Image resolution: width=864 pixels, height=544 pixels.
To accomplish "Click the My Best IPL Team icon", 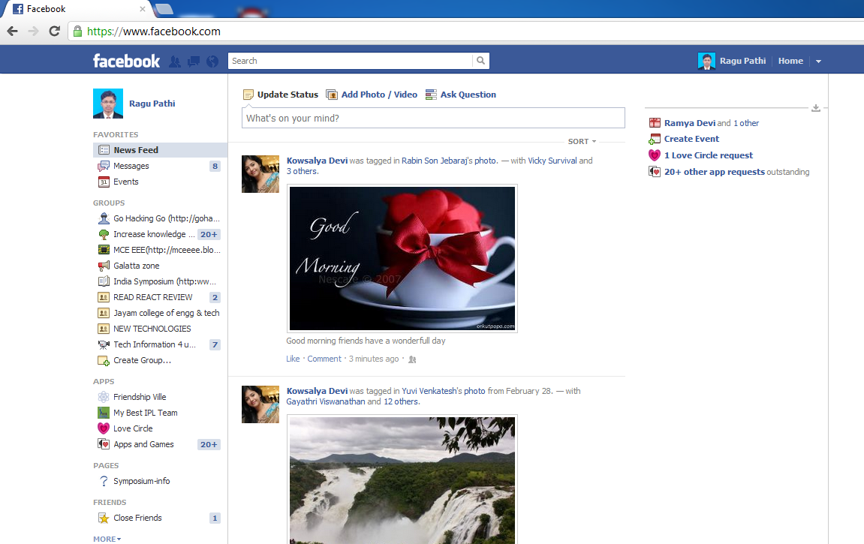I will (x=104, y=413).
